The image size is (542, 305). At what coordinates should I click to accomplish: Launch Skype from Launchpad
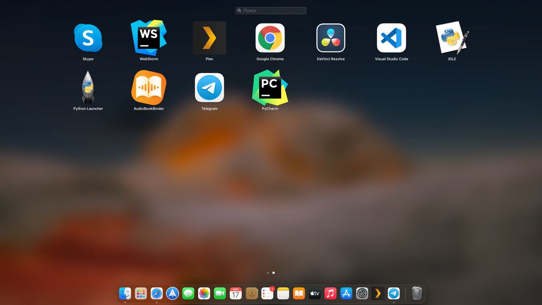coord(88,38)
